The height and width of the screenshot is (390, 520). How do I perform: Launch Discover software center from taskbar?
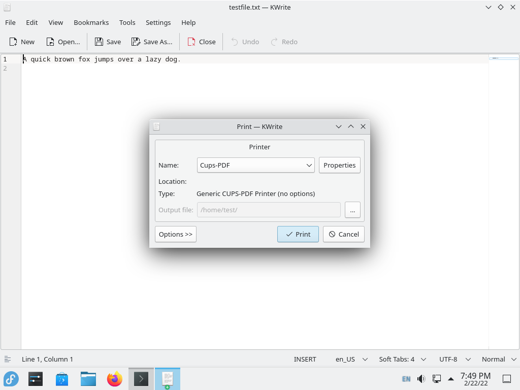(62, 379)
